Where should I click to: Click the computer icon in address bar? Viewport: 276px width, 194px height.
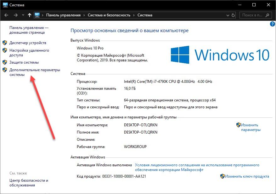coord(37,15)
